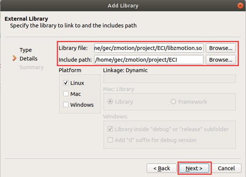This screenshot has width=246, height=177.
Task: Enable the Mac platform checkbox
Action: (x=66, y=94)
